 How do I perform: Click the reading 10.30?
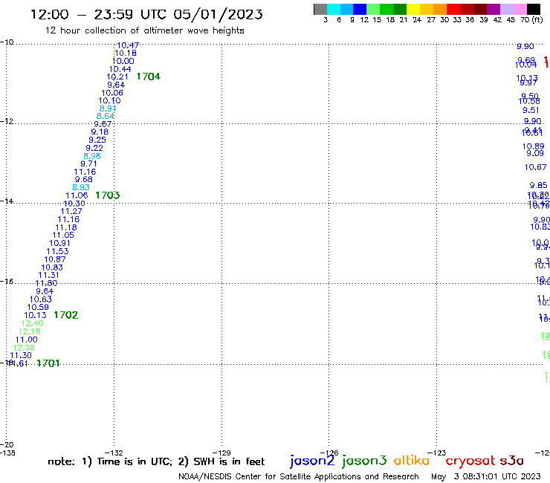74,204
